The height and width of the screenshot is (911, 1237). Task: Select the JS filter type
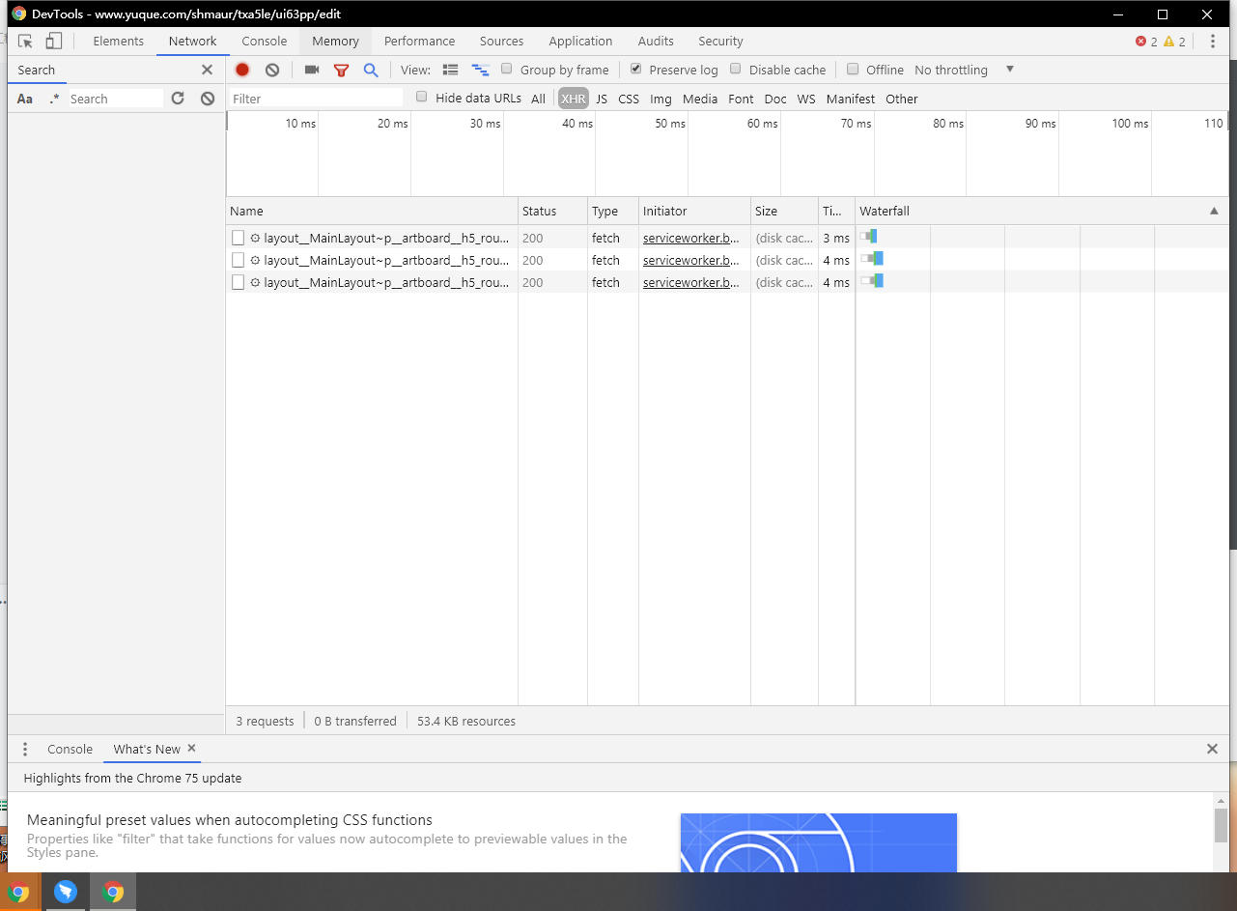(x=602, y=99)
